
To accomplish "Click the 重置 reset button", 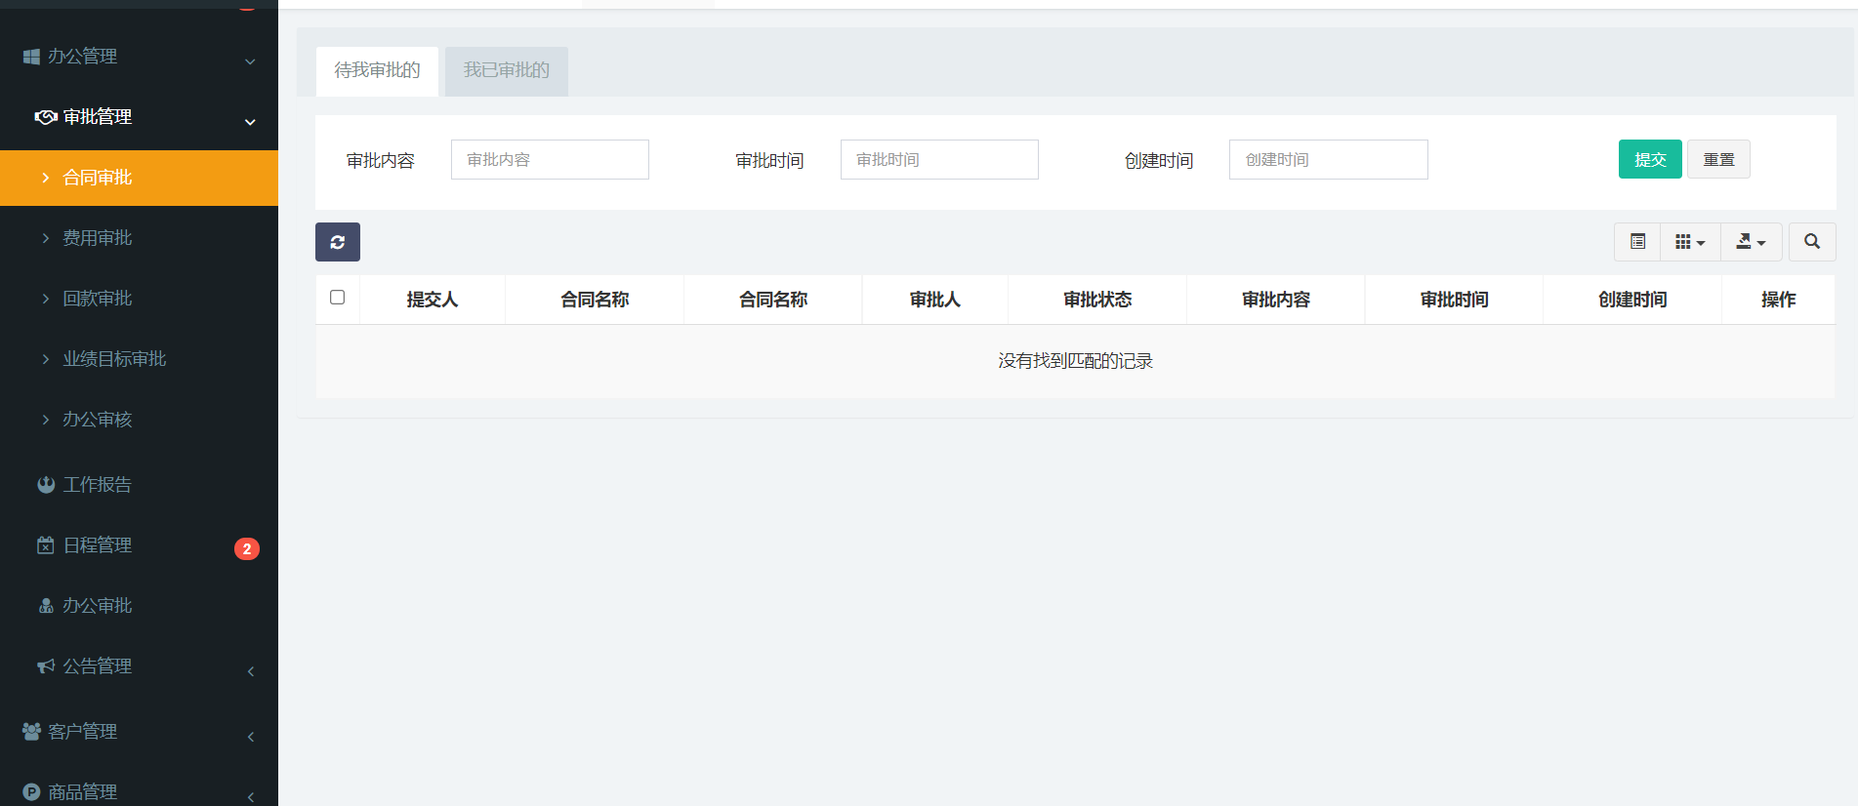I will pyautogui.click(x=1718, y=159).
